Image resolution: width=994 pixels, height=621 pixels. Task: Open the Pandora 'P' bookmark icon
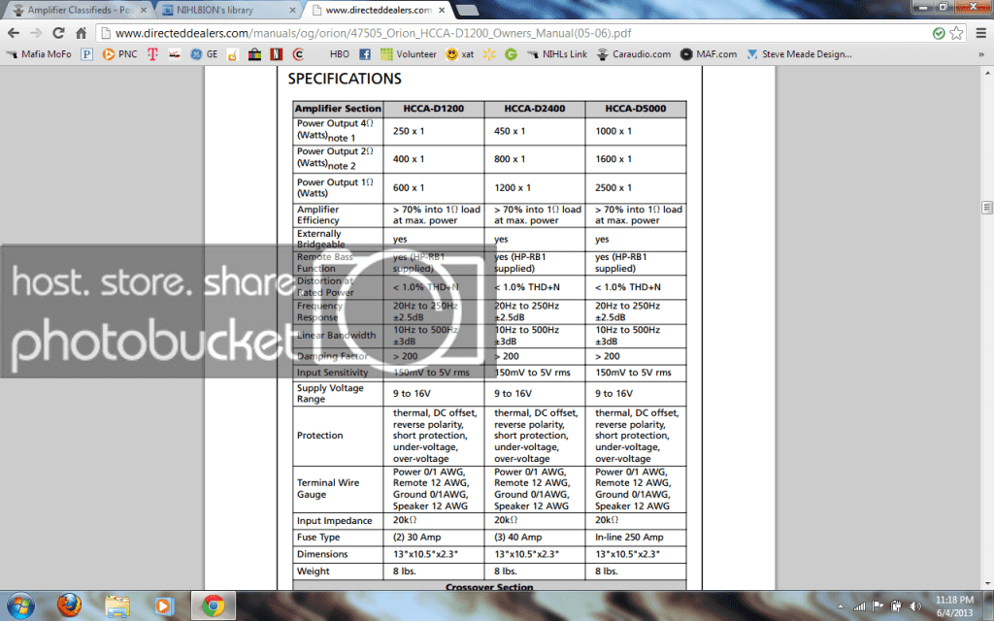tap(86, 54)
